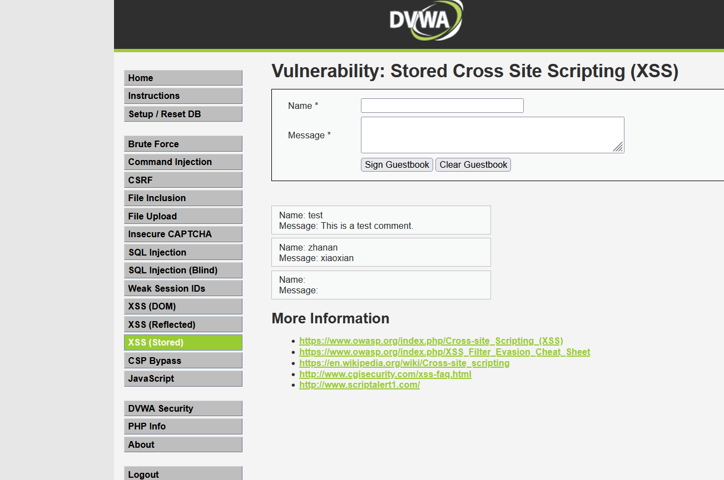Viewport: 724px width, 480px height.
Task: Open Setup / Reset DB
Action: pos(183,114)
